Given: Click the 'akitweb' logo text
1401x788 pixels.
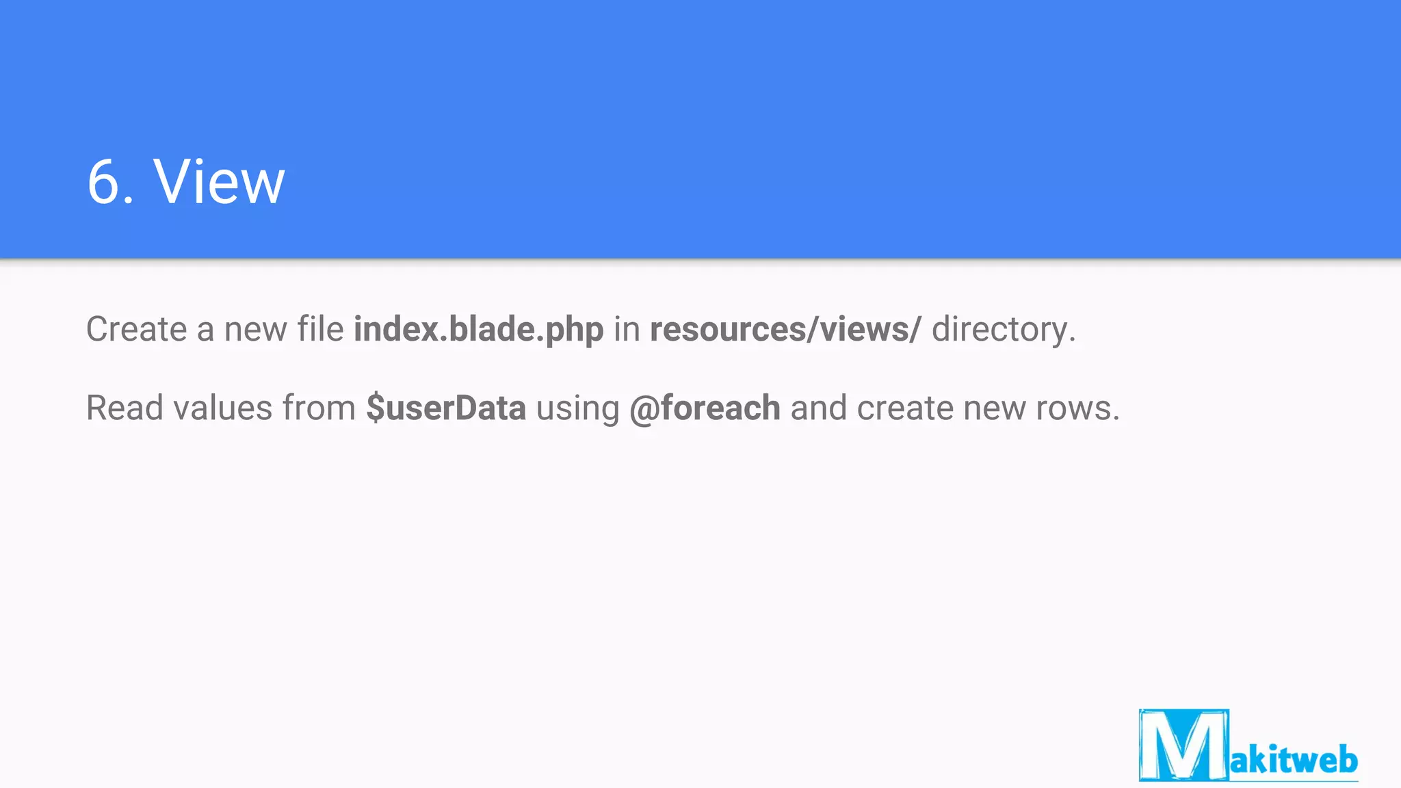Looking at the screenshot, I should (x=1294, y=760).
